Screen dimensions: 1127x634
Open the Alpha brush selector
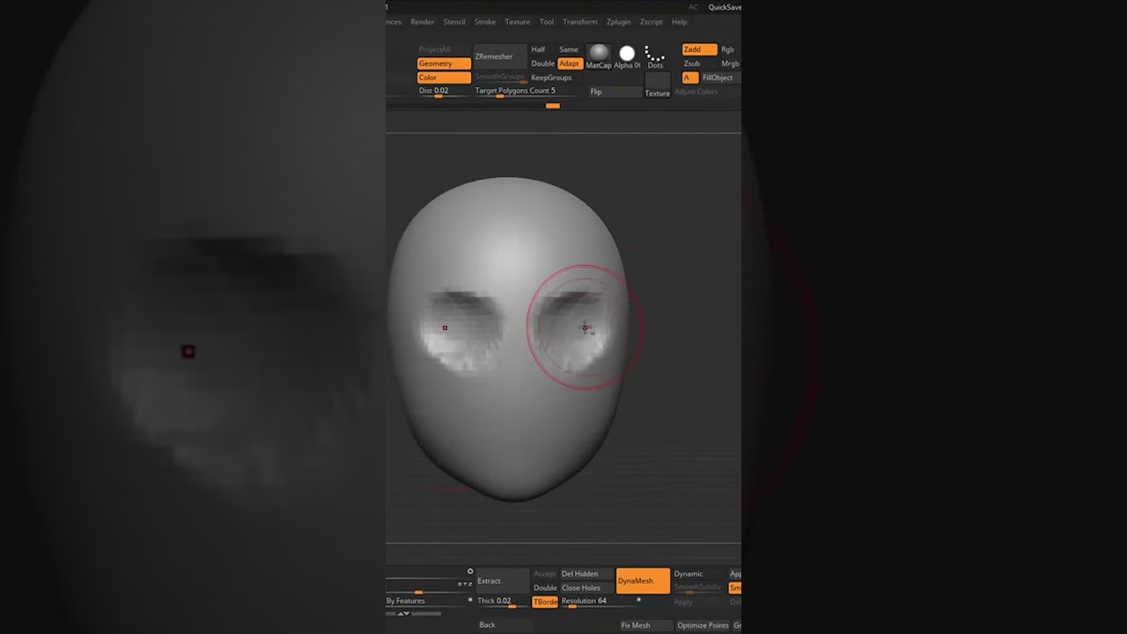[x=627, y=56]
